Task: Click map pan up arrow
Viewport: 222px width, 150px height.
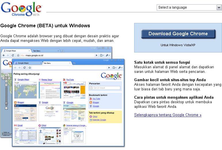Action: pos(6,75)
